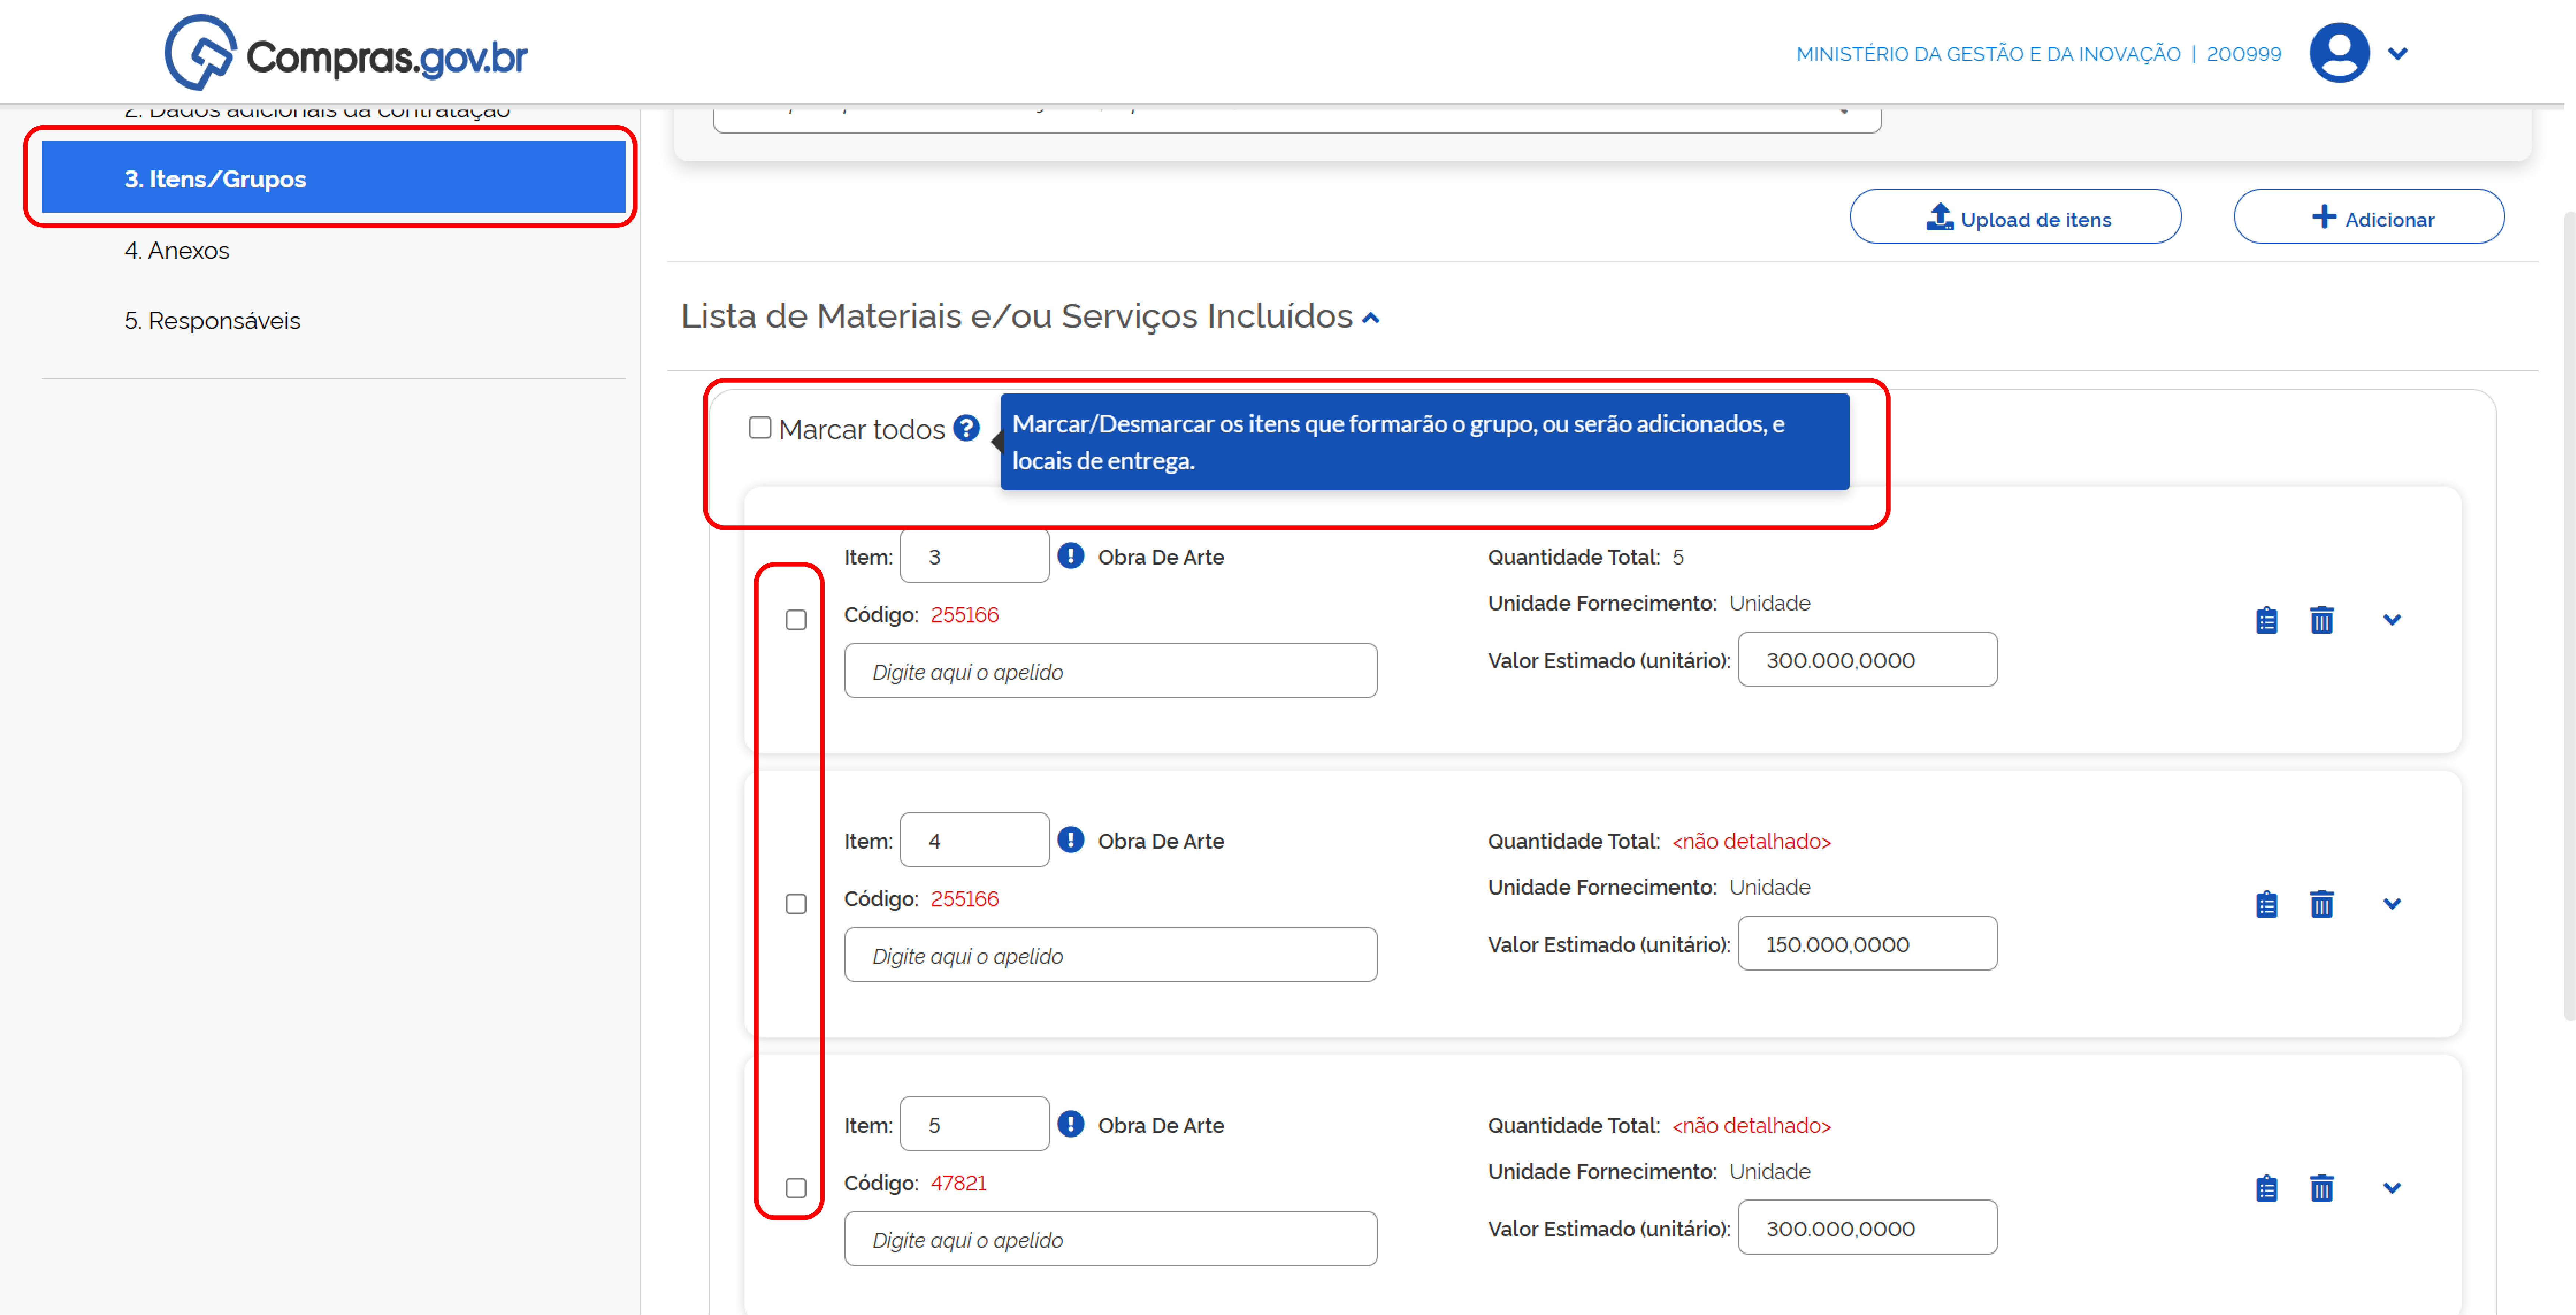Select the checkbox for Item 4
Viewport: 2576px width, 1315px height.
coord(796,904)
